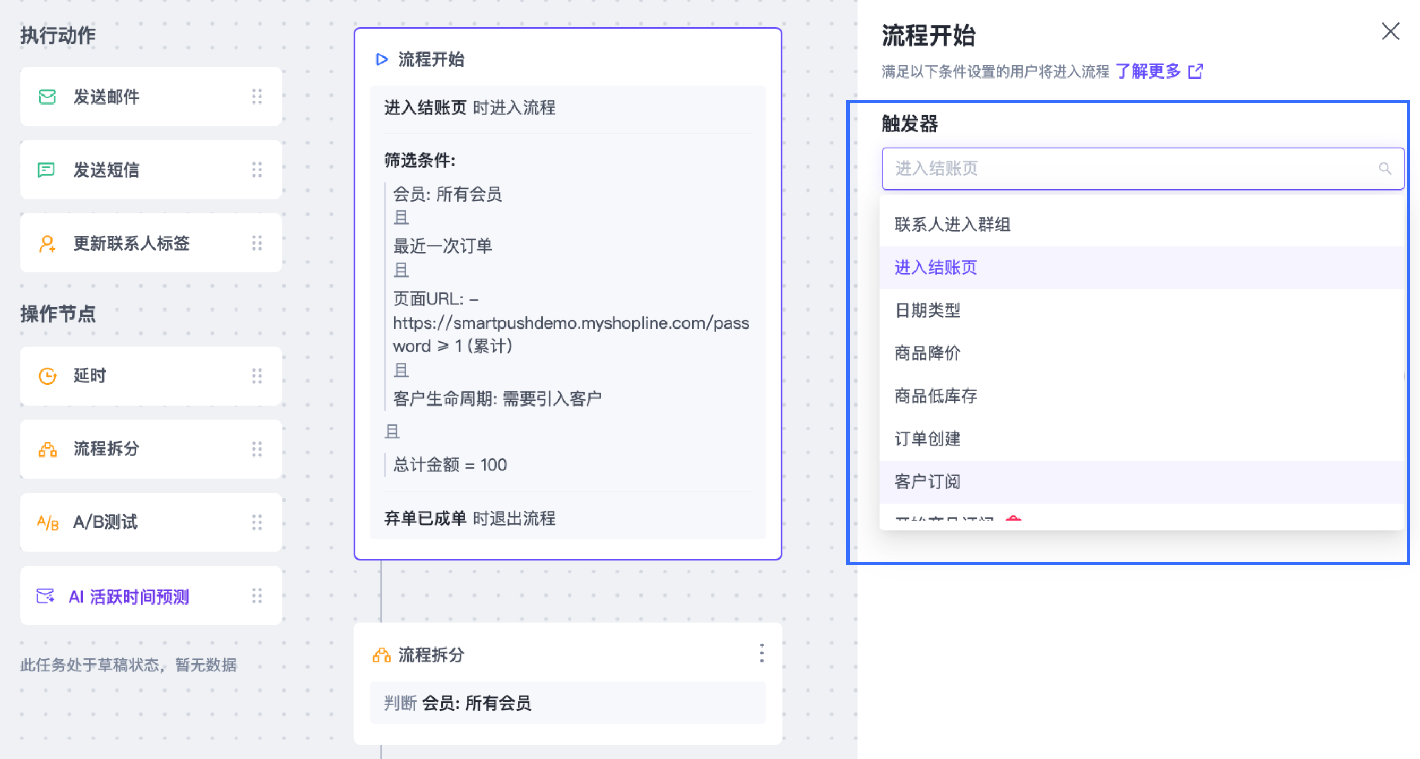Click the 发送邮件 envelope icon

[x=47, y=97]
